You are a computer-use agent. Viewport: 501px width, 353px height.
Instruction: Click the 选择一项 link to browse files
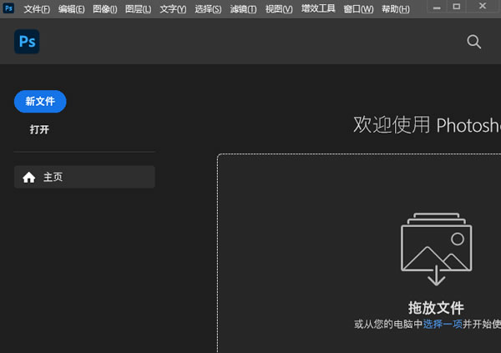click(443, 324)
